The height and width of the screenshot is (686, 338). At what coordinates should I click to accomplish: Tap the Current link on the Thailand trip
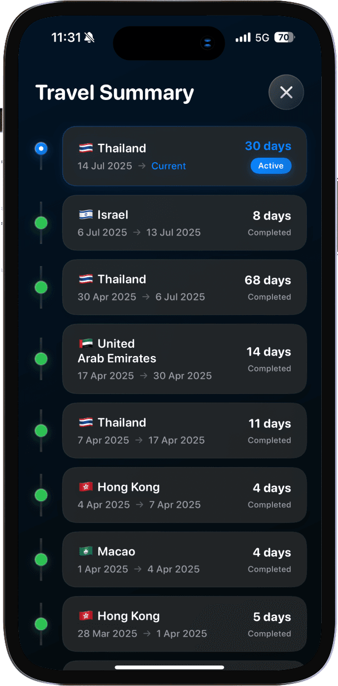168,166
